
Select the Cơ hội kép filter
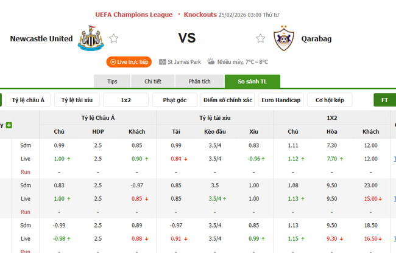pos(330,100)
